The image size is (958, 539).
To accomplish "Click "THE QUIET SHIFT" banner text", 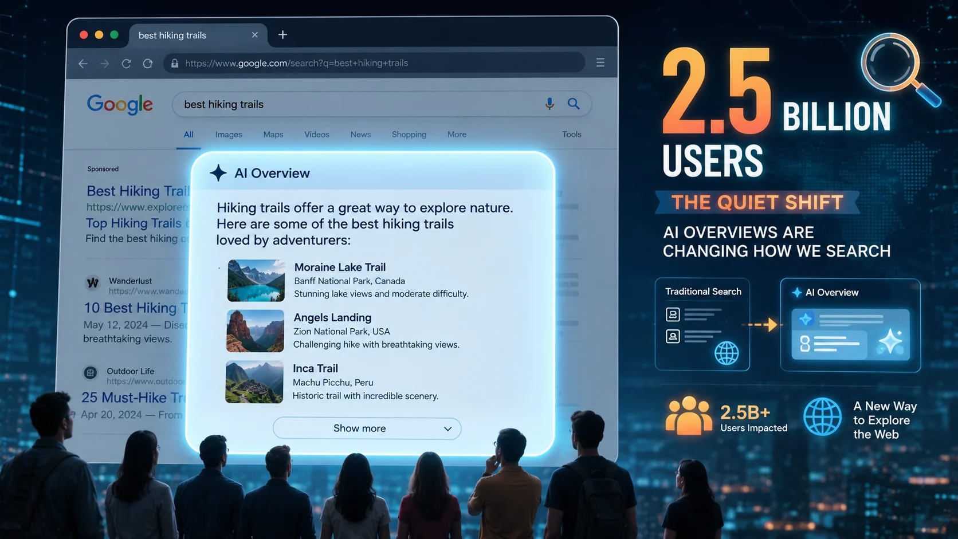I will tap(757, 202).
